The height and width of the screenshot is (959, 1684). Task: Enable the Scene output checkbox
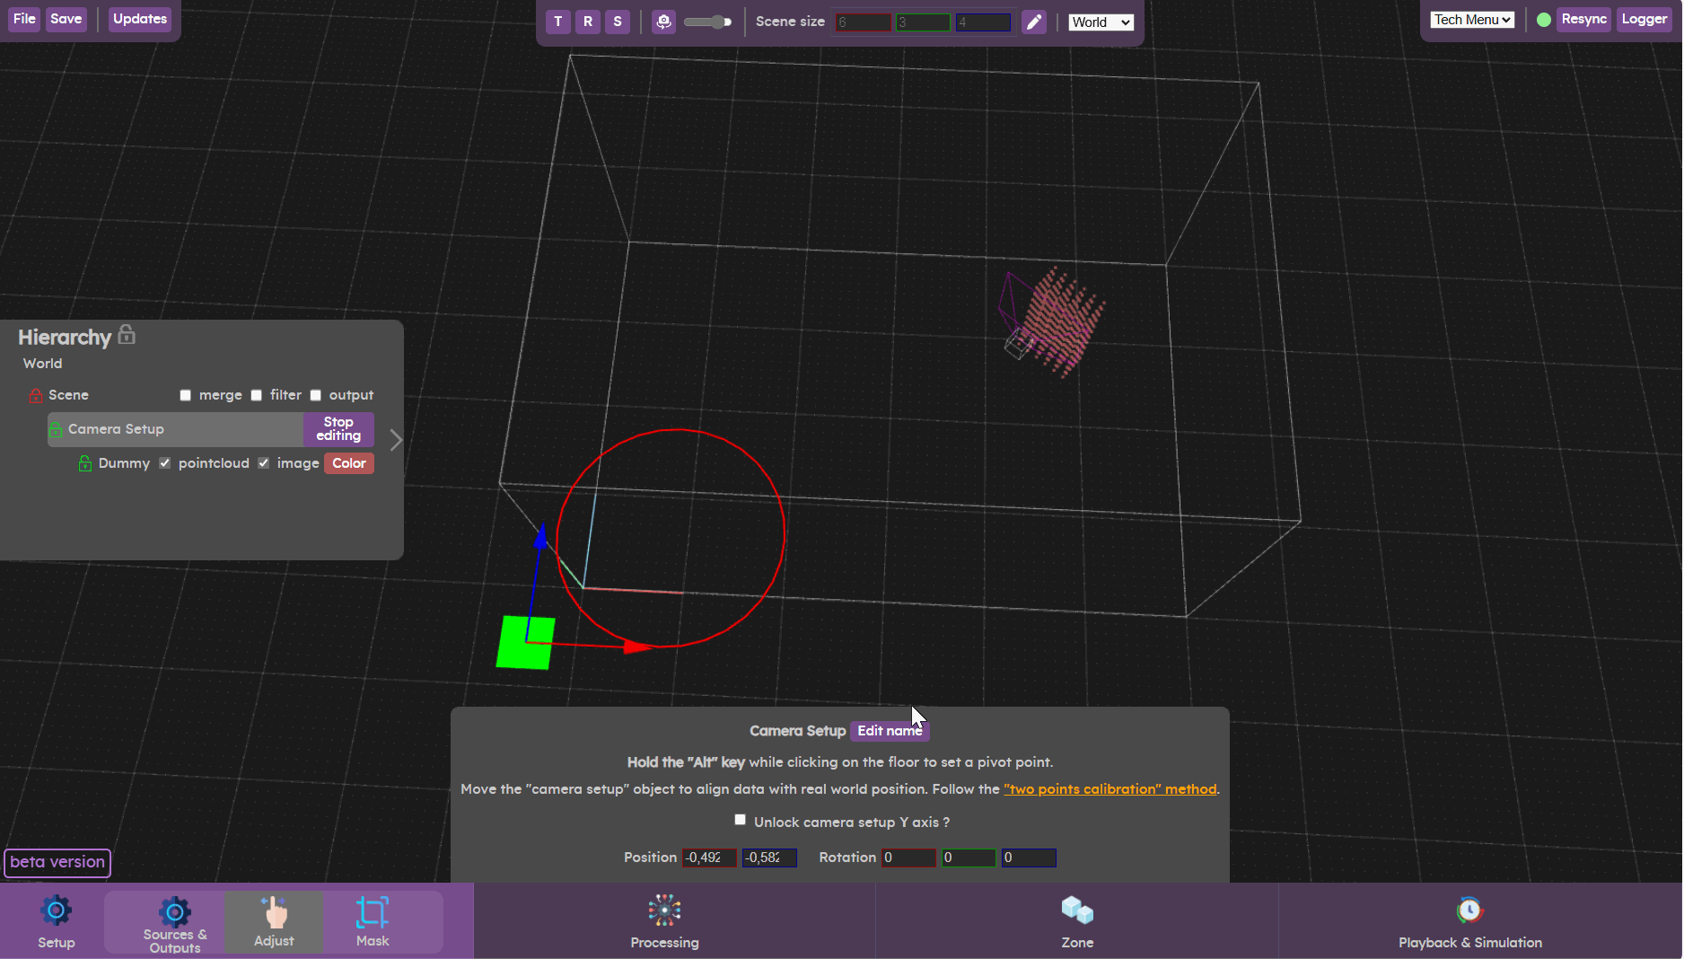[x=316, y=395]
